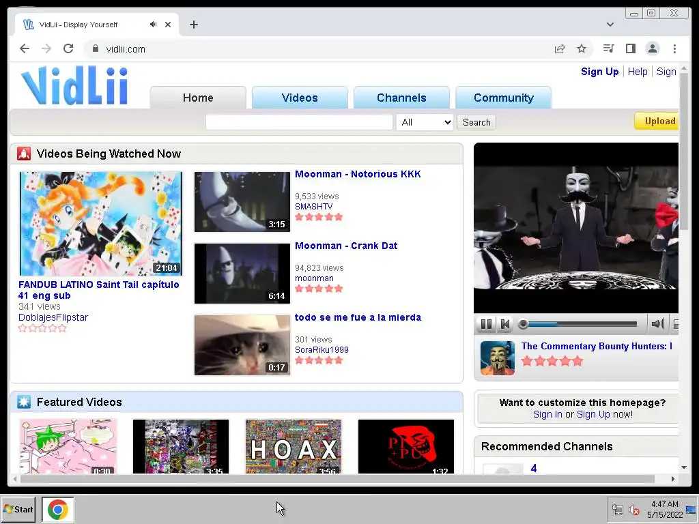The width and height of the screenshot is (699, 524).
Task: Visit the SMASHTV channel
Action: [313, 206]
